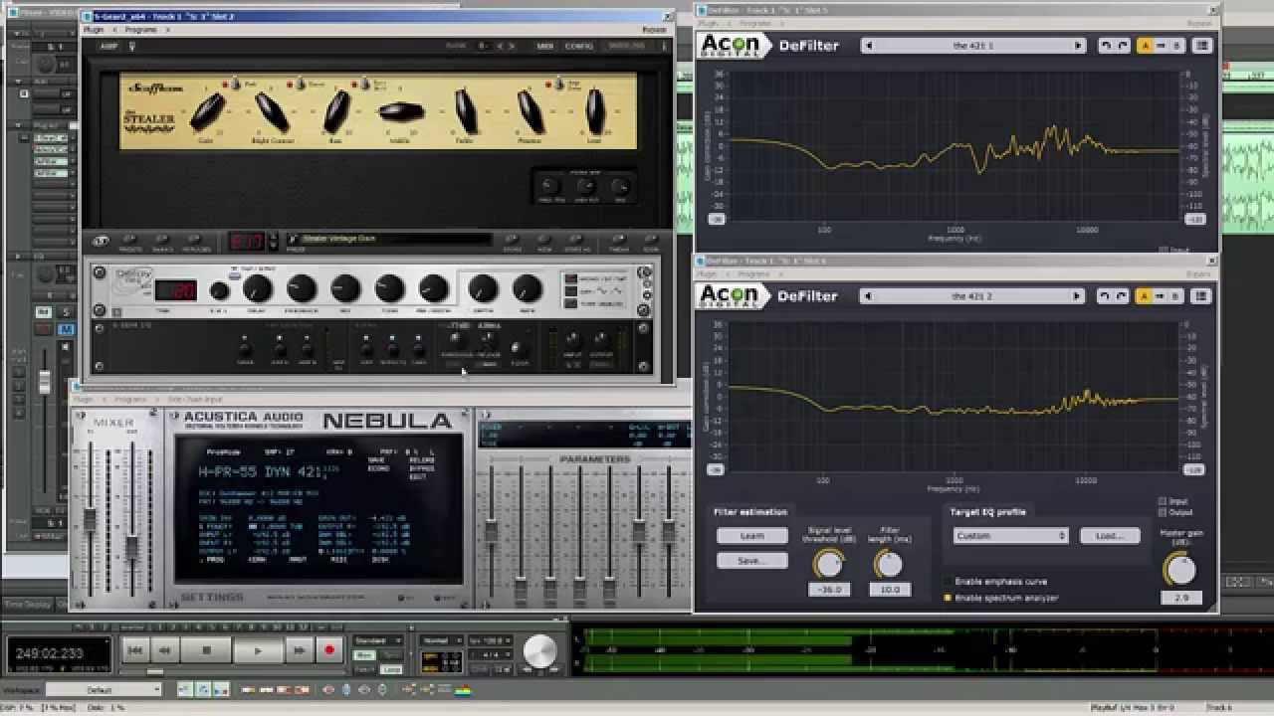Image resolution: width=1274 pixels, height=716 pixels.
Task: Click the Bright Contour knob on the amp
Action: click(271, 111)
